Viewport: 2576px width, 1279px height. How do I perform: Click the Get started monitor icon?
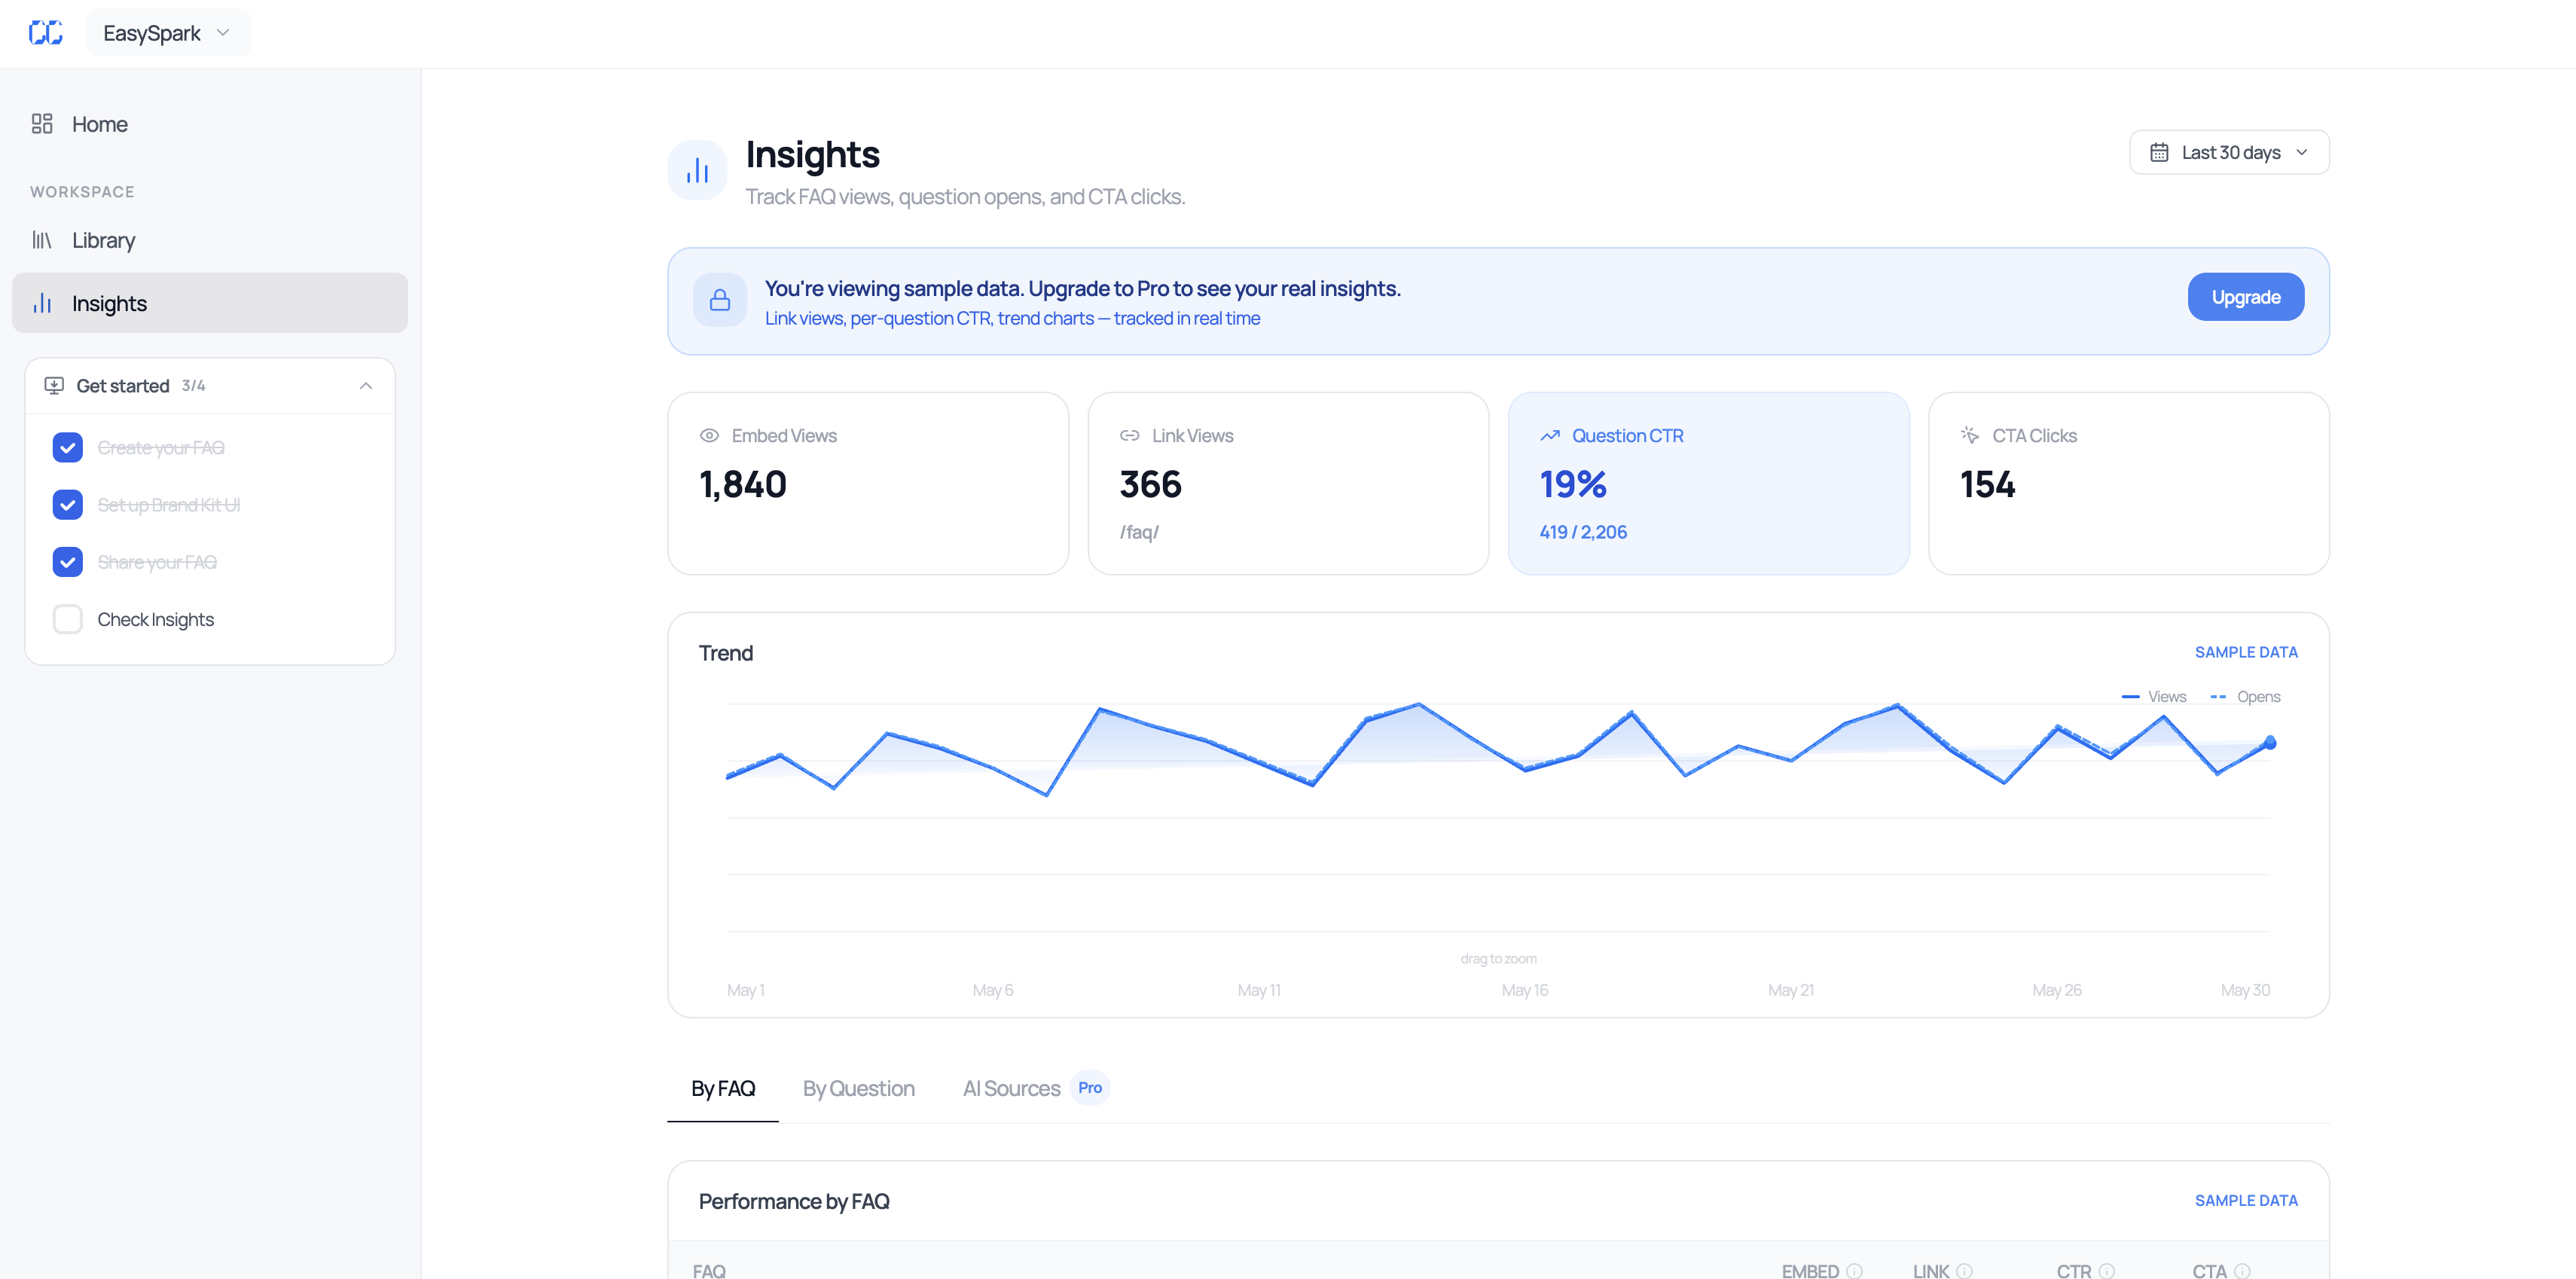[x=54, y=386]
